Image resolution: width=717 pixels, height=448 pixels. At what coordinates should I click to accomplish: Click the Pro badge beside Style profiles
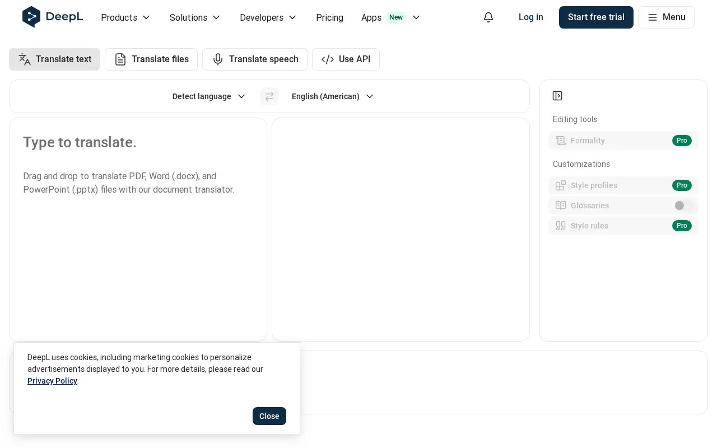click(x=682, y=185)
